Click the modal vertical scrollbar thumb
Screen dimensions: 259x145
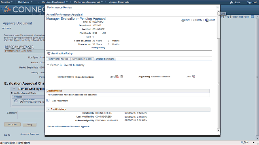pyautogui.click(x=219, y=83)
